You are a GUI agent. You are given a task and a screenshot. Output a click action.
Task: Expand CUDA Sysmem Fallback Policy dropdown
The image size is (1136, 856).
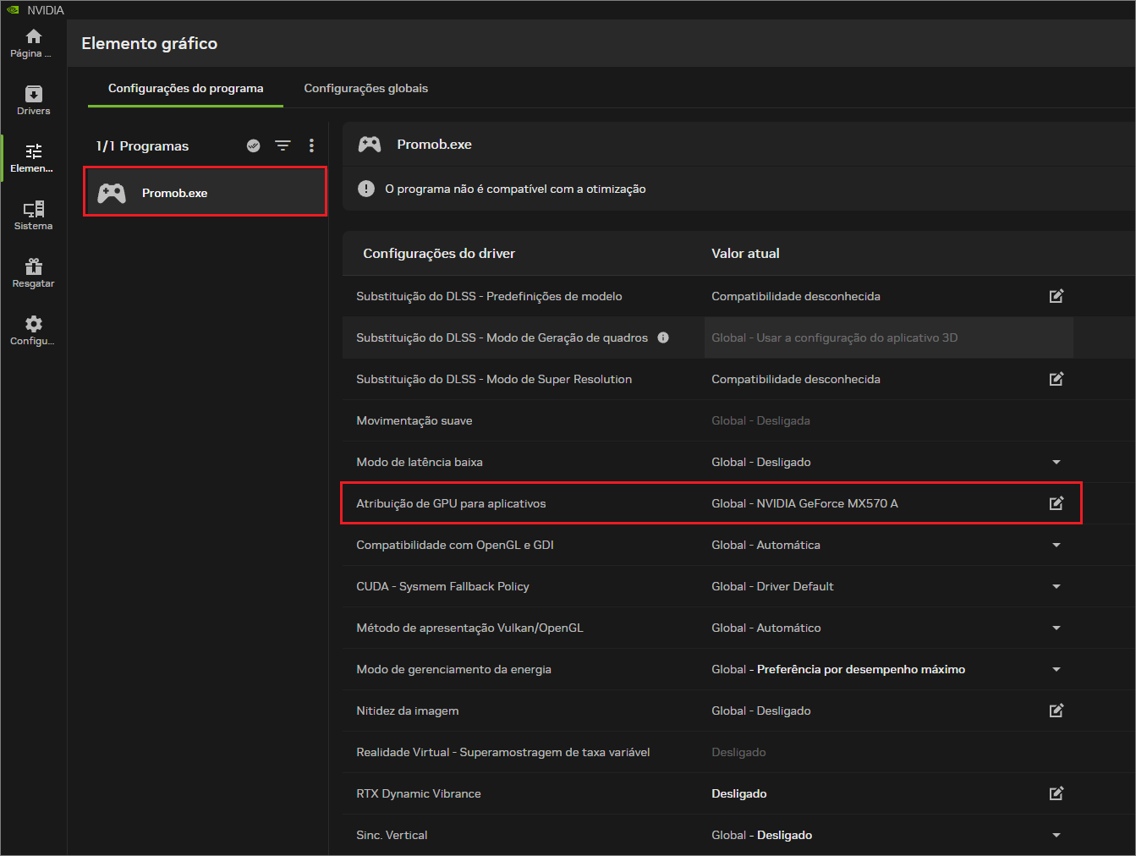click(1056, 586)
